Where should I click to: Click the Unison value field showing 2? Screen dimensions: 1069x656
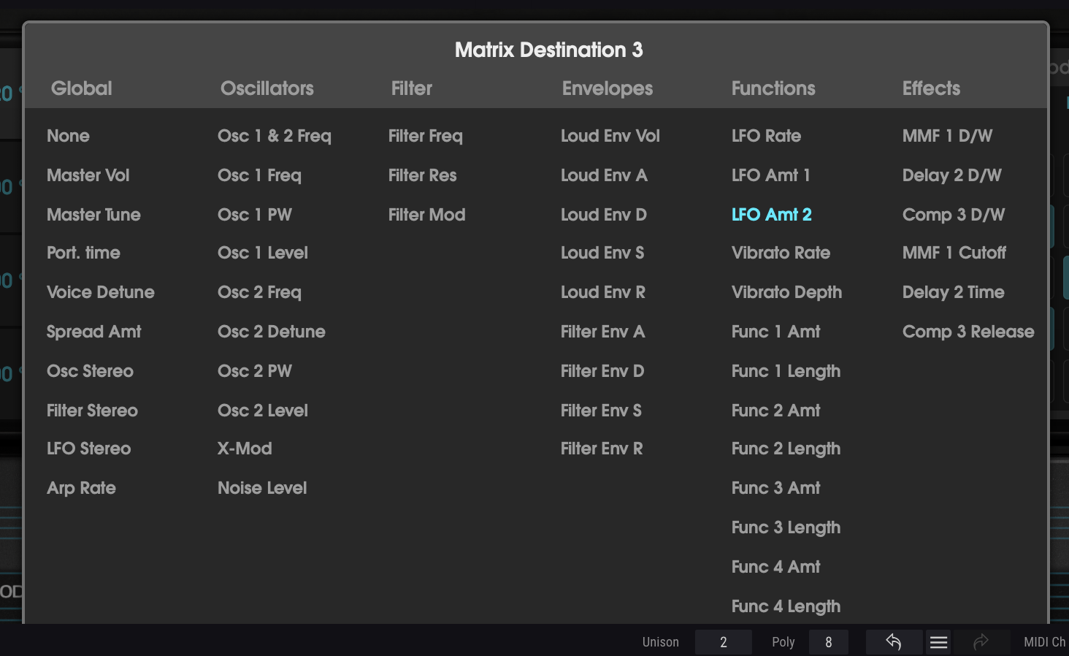(x=723, y=642)
